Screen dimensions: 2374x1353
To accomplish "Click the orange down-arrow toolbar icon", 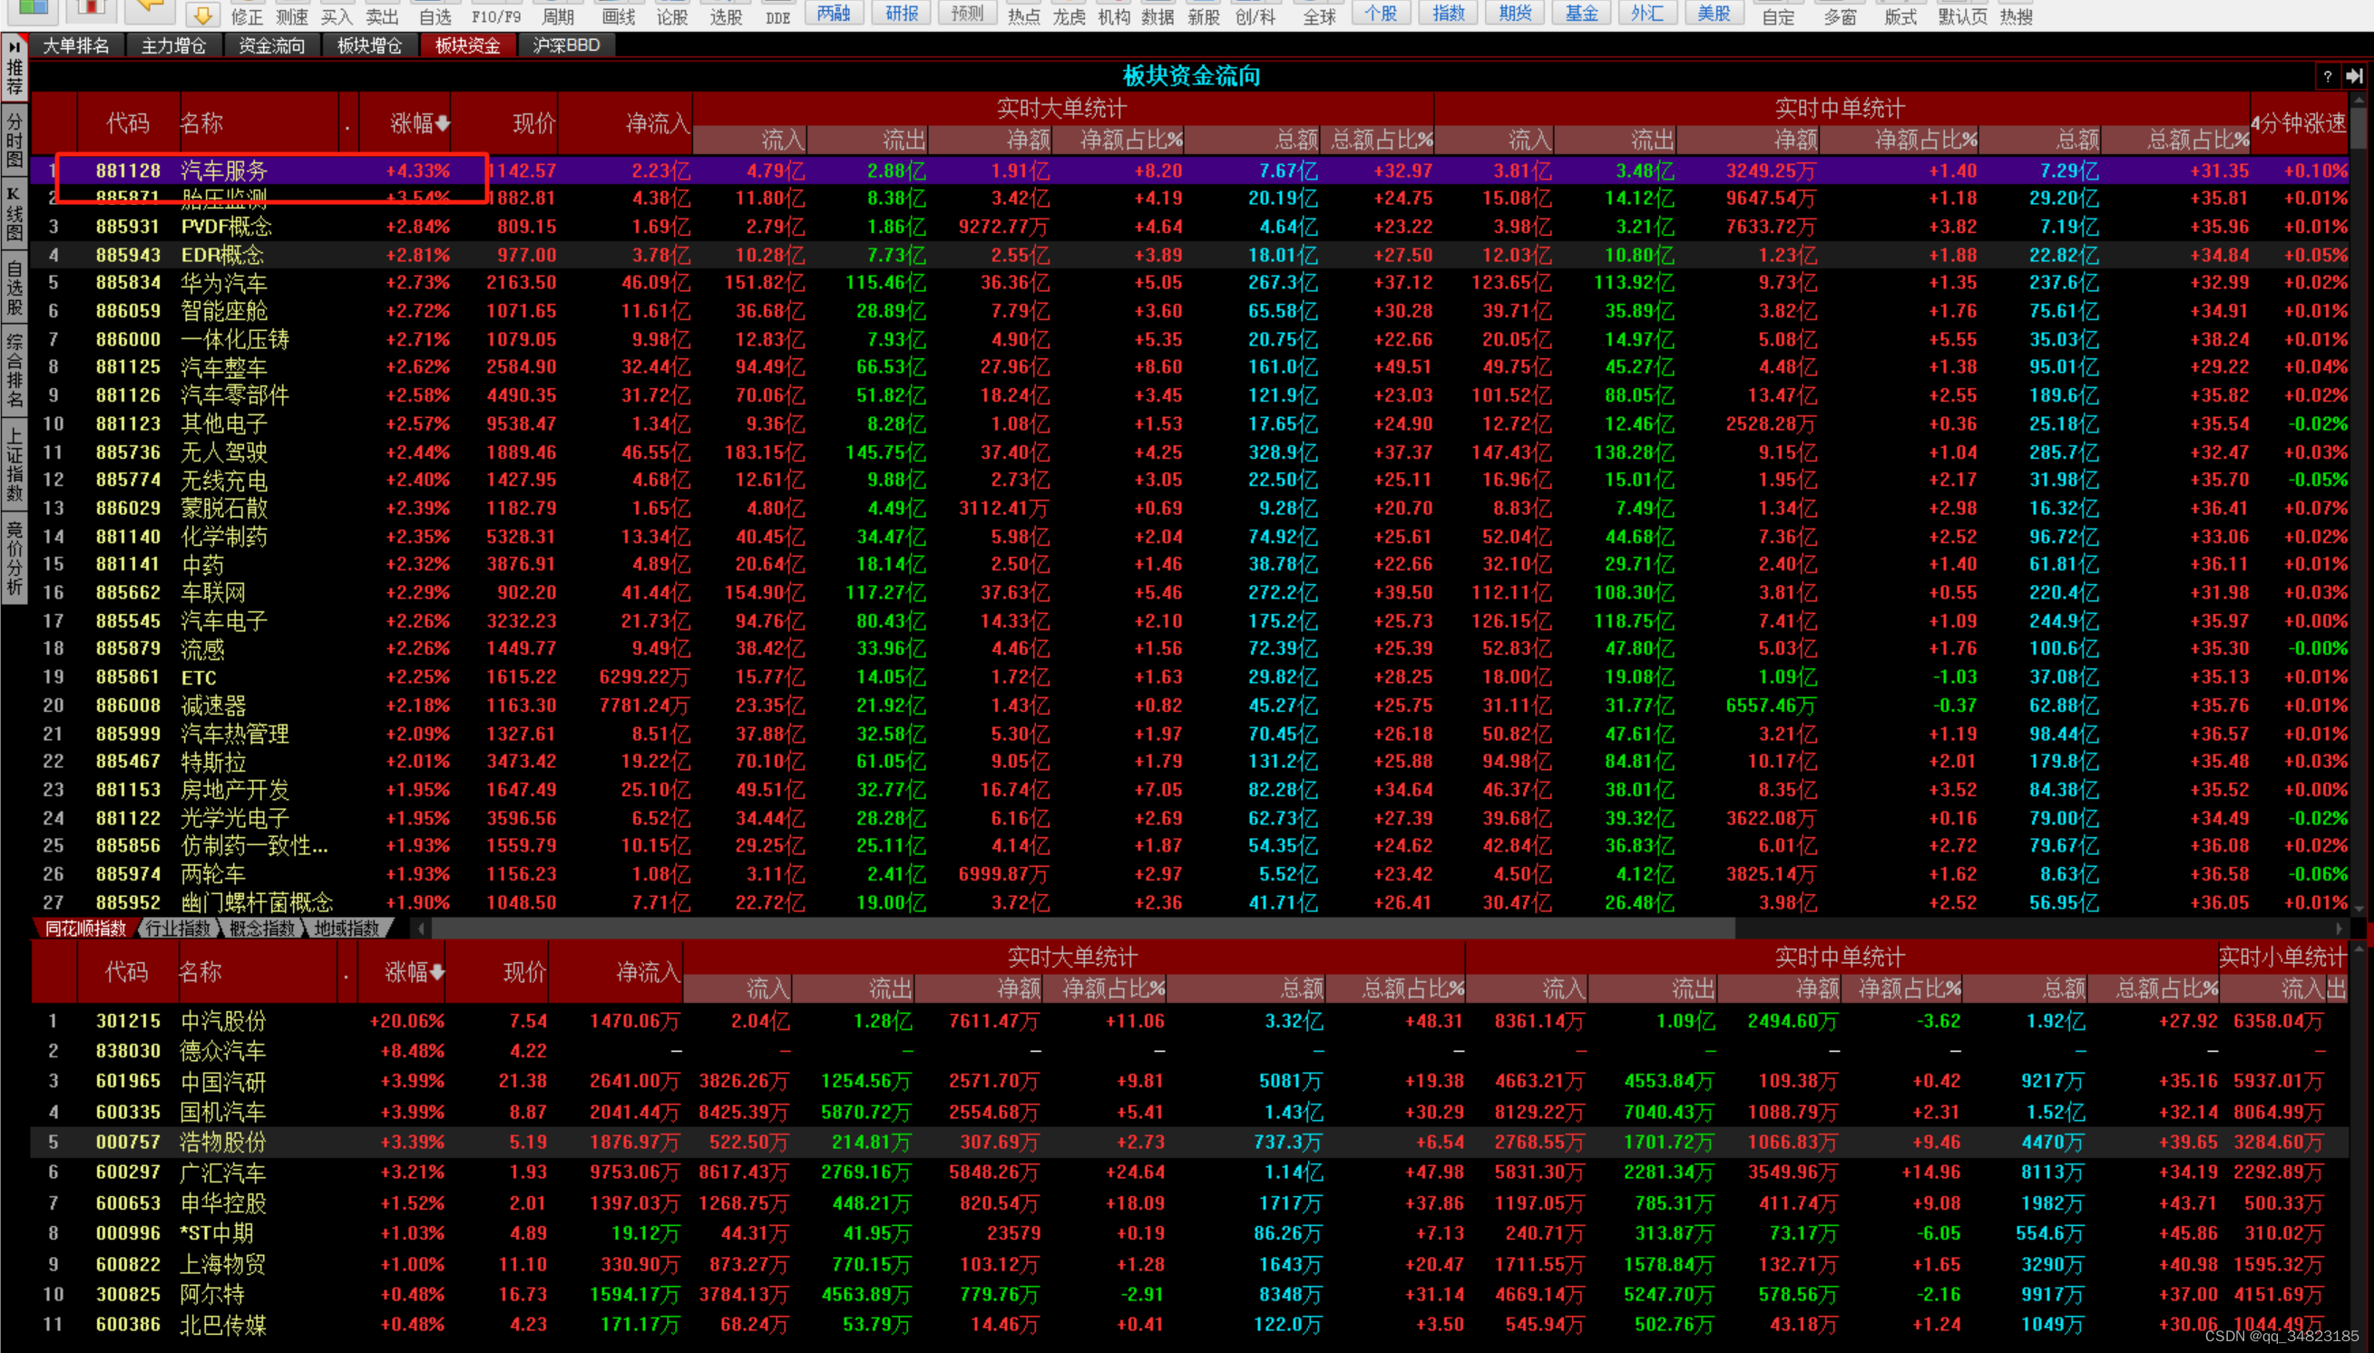I will click(202, 14).
